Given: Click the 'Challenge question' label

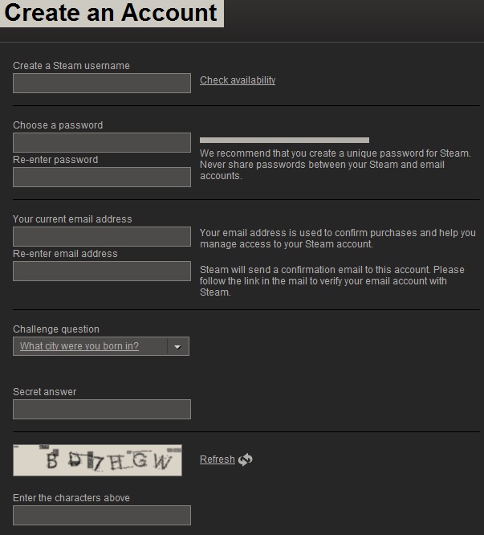Looking at the screenshot, I should coord(56,329).
